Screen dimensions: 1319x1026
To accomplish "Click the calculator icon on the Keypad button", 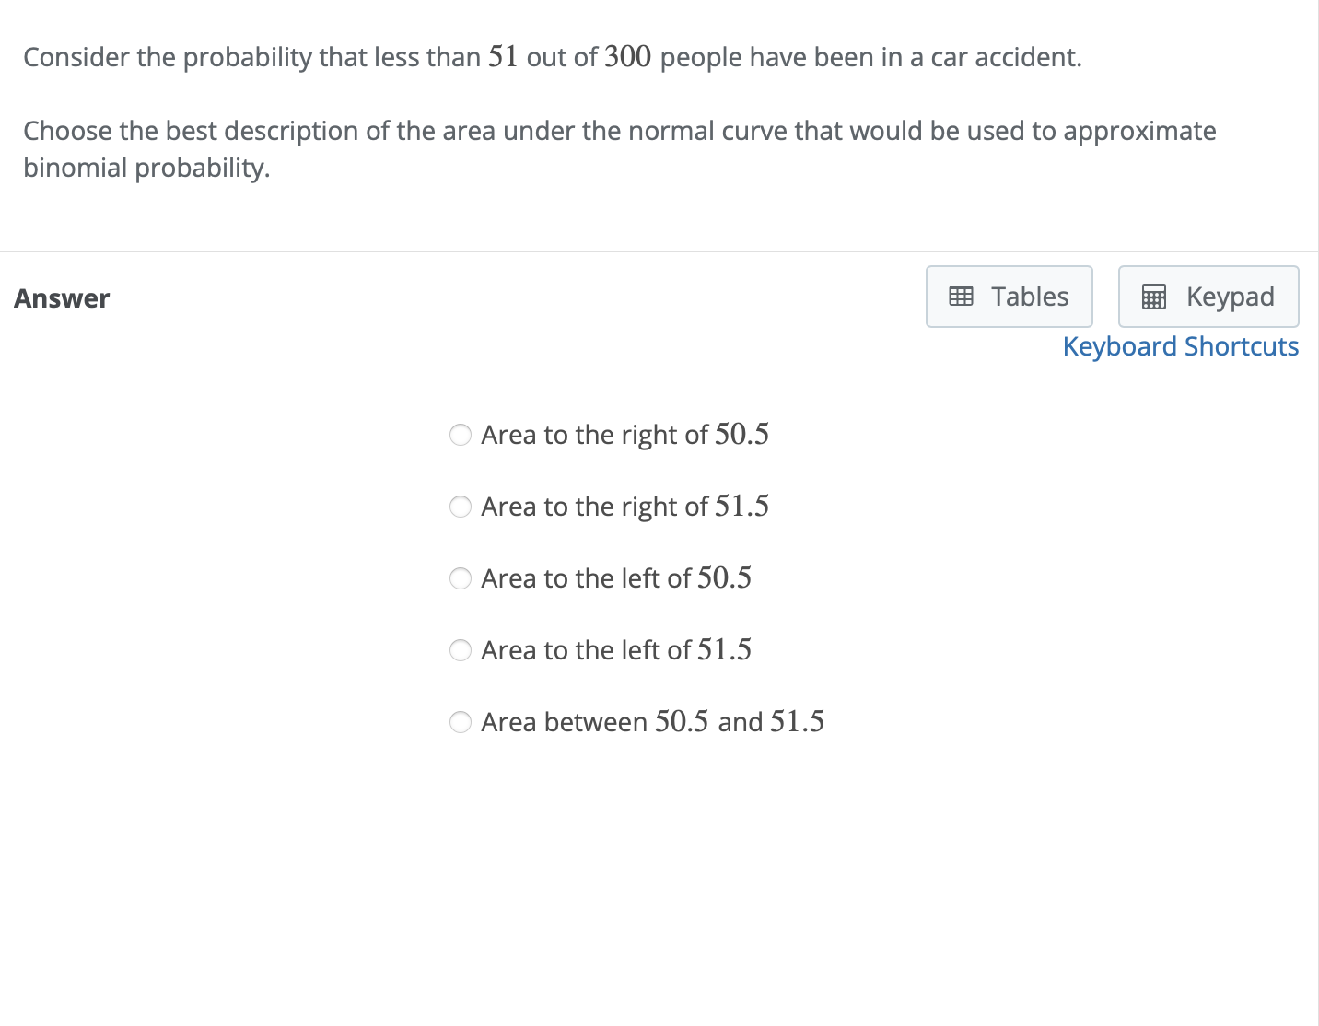I will 1153,297.
